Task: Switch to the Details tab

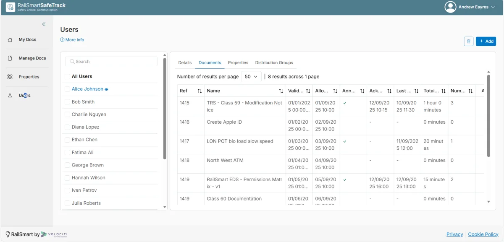Action: (x=185, y=62)
